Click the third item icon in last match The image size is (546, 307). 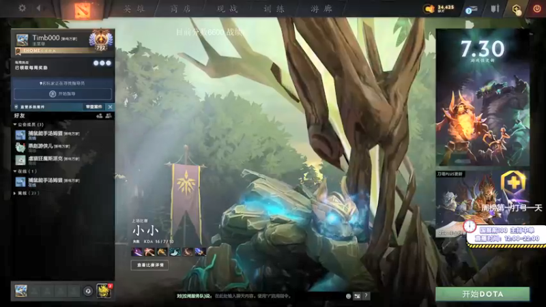pyautogui.click(x=162, y=252)
